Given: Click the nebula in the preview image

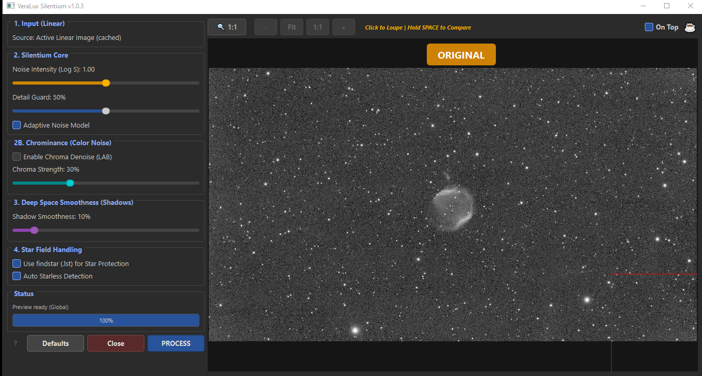Looking at the screenshot, I should [453, 207].
